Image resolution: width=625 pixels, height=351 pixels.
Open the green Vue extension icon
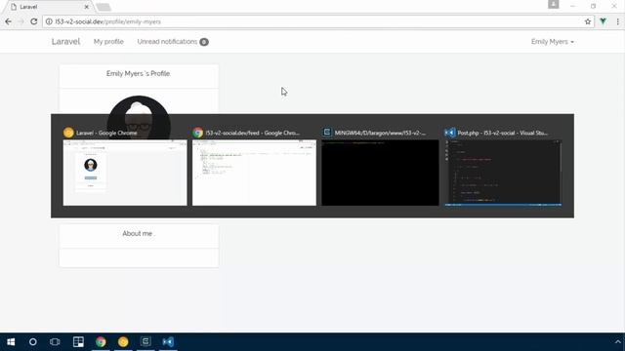(x=604, y=21)
